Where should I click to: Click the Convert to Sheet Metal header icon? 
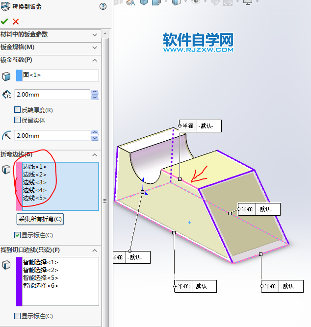5,6
